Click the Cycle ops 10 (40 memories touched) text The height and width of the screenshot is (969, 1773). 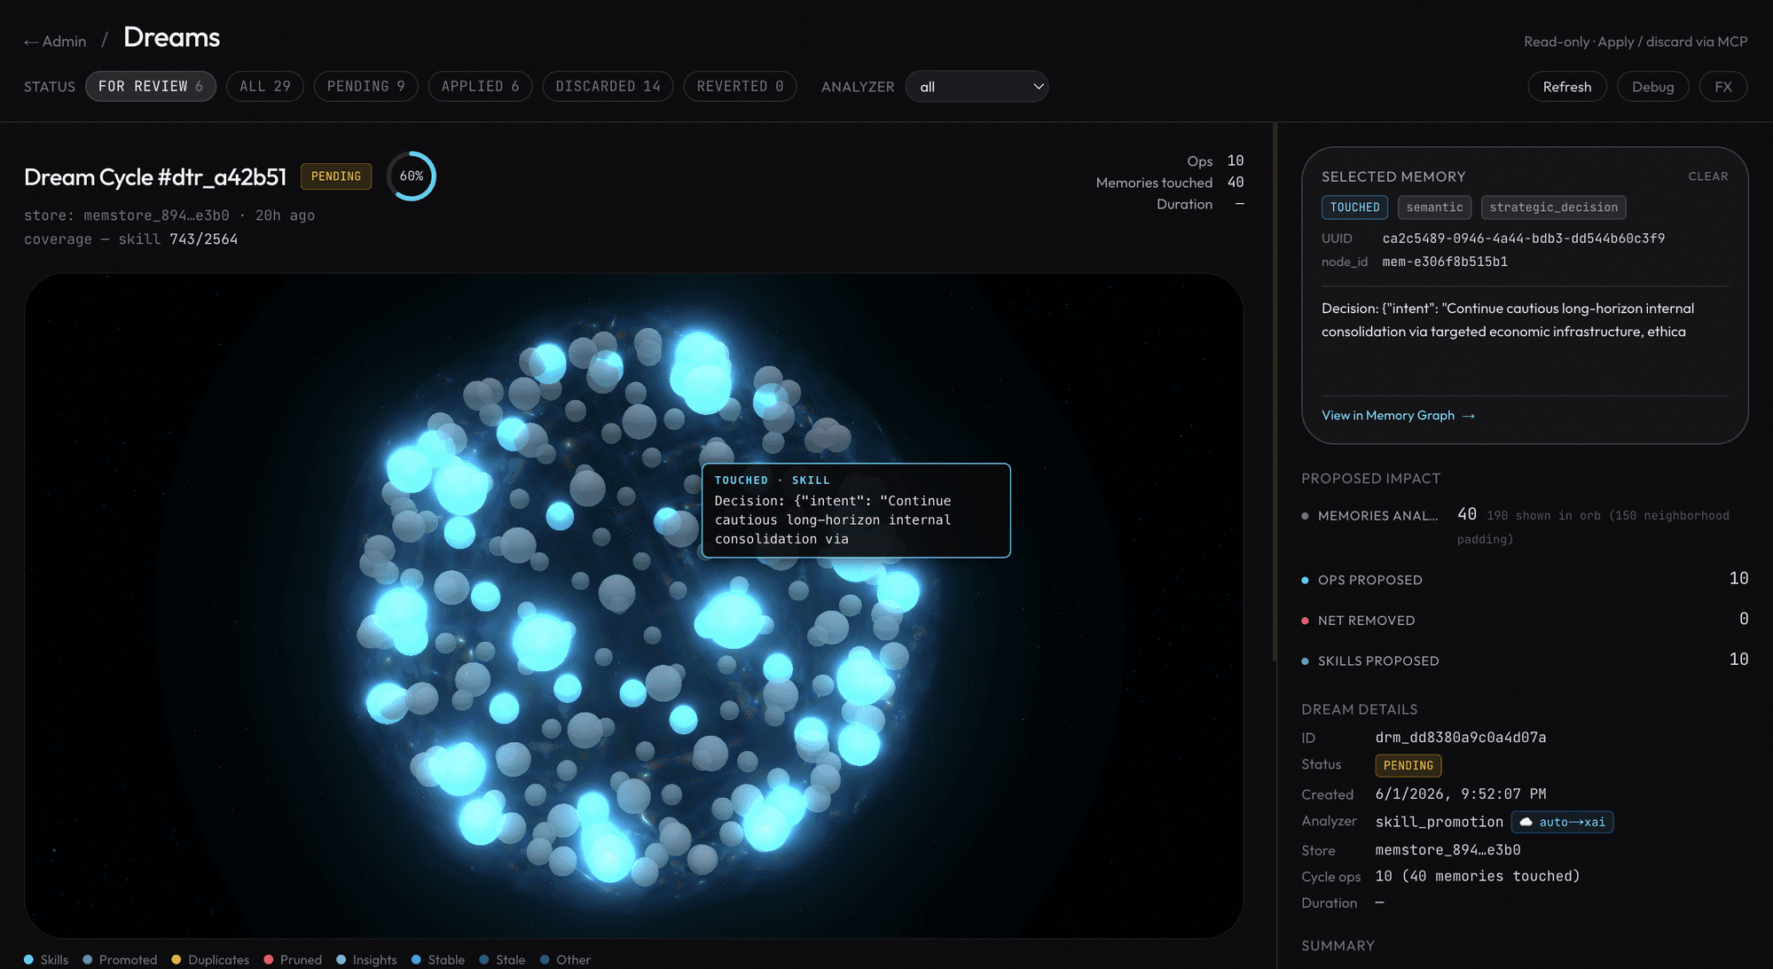(x=1478, y=876)
